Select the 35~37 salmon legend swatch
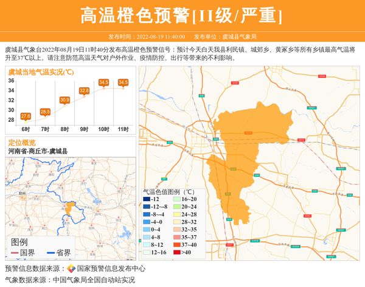The height and width of the screenshot is (287, 365). [x=177, y=238]
